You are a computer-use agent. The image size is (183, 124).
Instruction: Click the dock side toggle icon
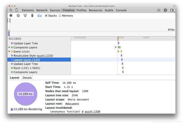[x=172, y=10]
